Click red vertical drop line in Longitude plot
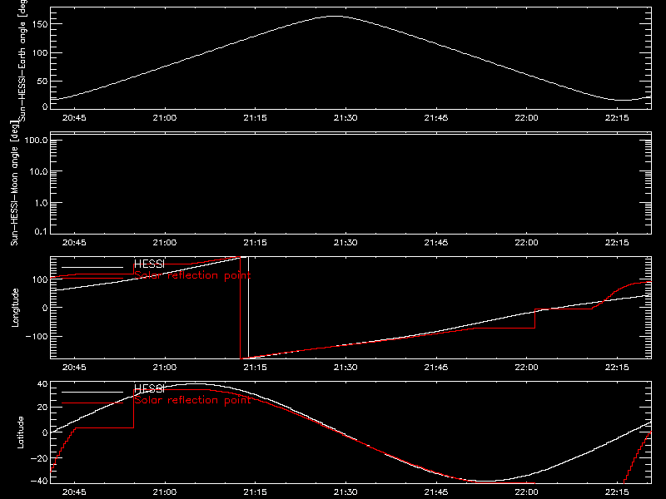This screenshot has height=499, width=666. point(241,307)
